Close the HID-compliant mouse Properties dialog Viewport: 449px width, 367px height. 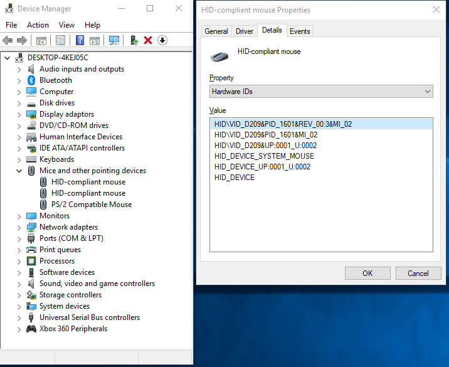point(436,10)
